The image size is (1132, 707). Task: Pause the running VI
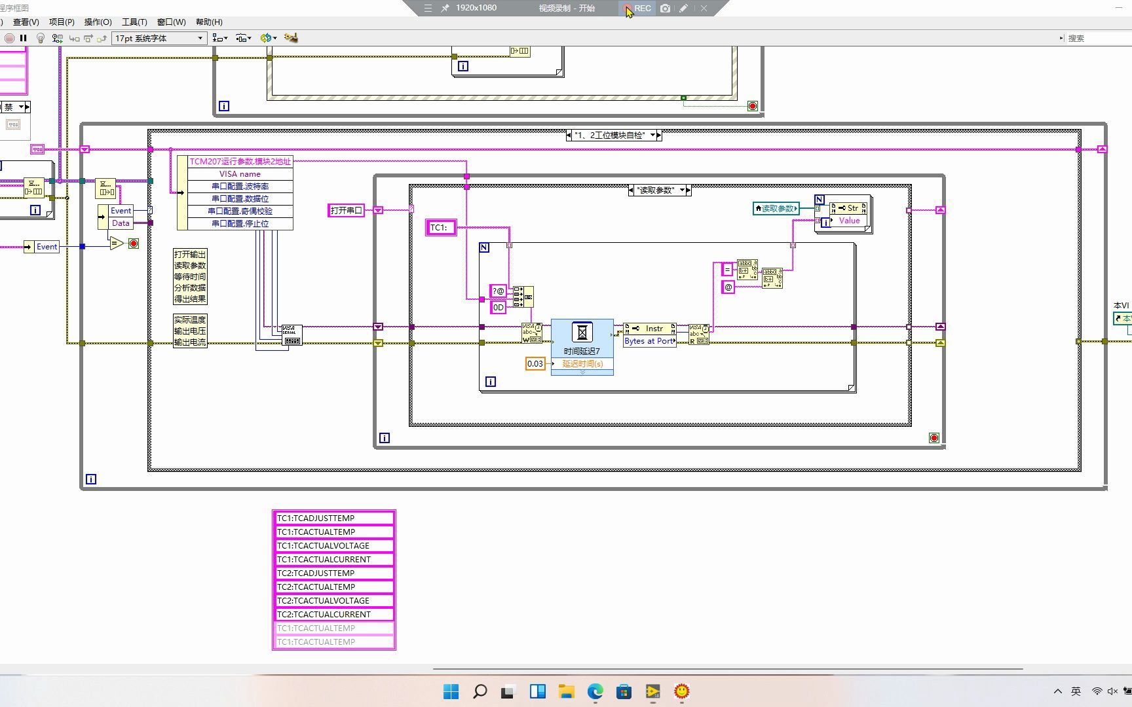tap(24, 39)
